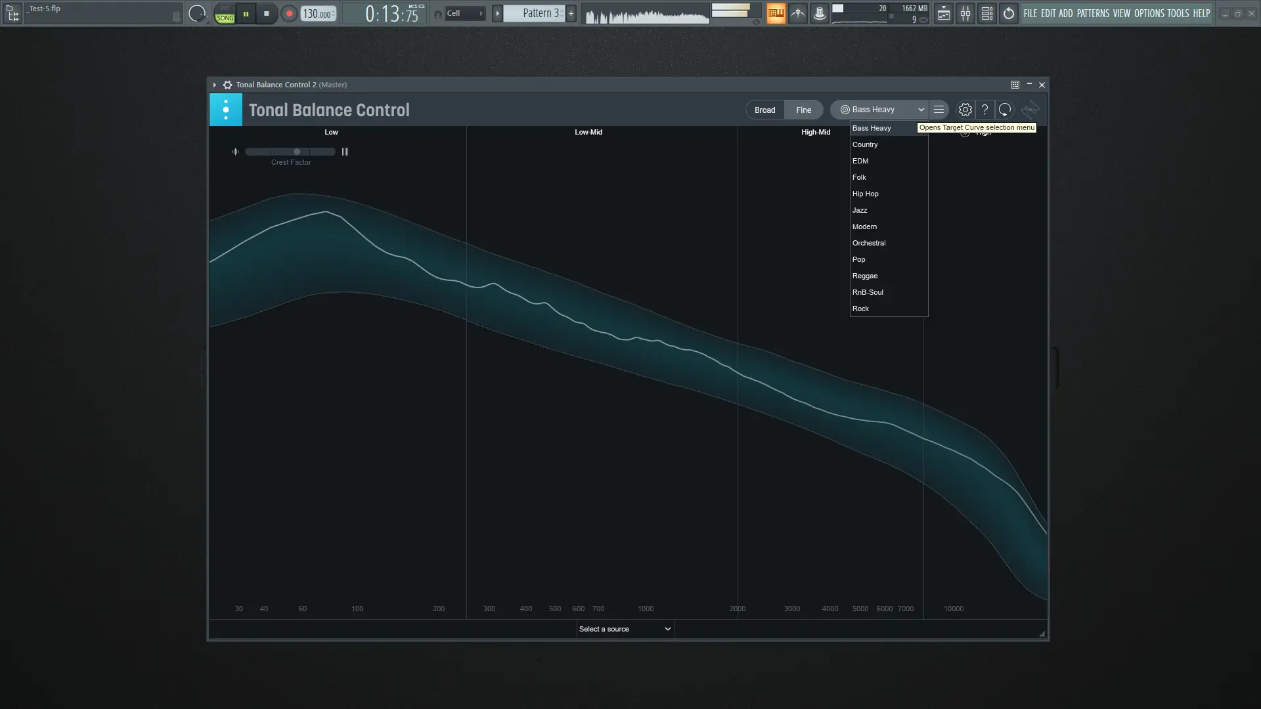Image resolution: width=1261 pixels, height=709 pixels.
Task: Open the channel rack icon
Action: 986,13
